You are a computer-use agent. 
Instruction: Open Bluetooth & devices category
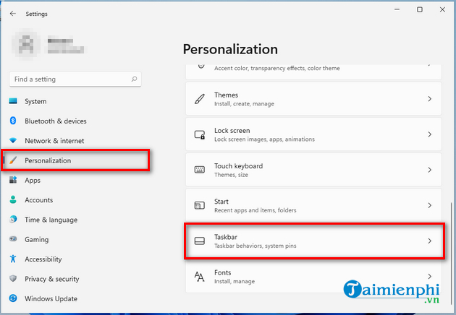click(x=75, y=121)
